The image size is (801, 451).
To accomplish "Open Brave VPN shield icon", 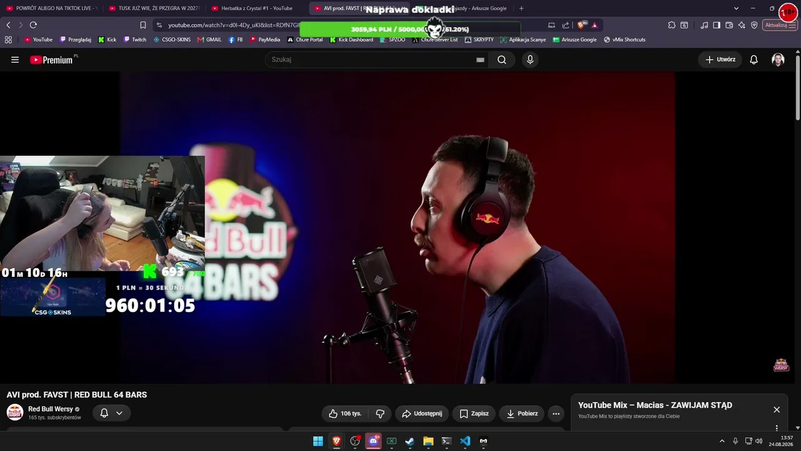I will coord(754,25).
